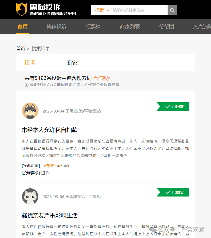Screen dimensions: 211x238
Task: Click the magnifier search button
Action: coord(172,10)
